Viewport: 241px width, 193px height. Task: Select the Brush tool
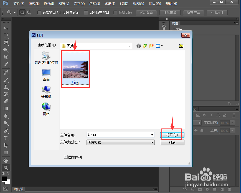[x=6, y=80]
